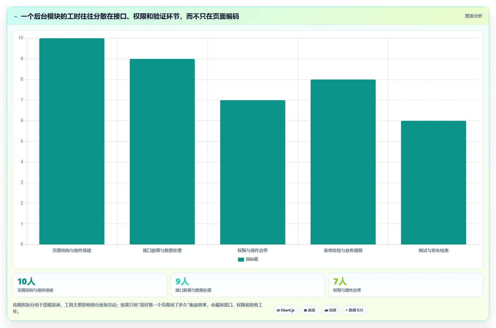Select x-axis label 接口联调与数据处理 under the chart
This screenshot has width=496, height=328.
coord(162,250)
